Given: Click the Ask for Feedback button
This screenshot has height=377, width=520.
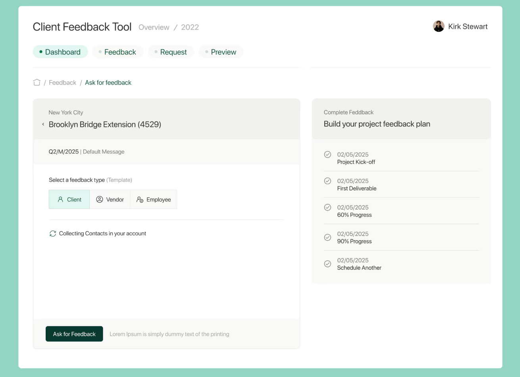Looking at the screenshot, I should click(74, 334).
